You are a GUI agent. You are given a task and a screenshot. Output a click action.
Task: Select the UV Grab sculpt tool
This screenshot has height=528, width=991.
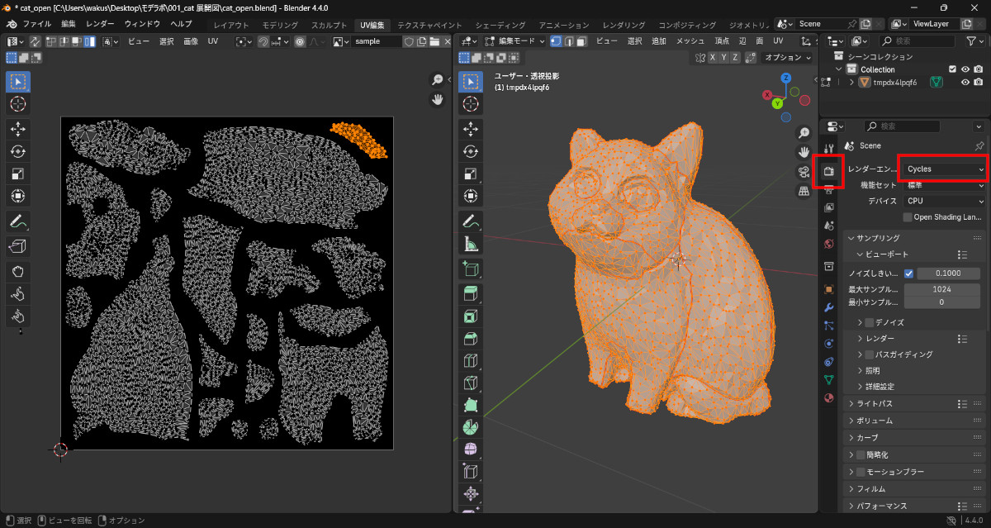18,271
